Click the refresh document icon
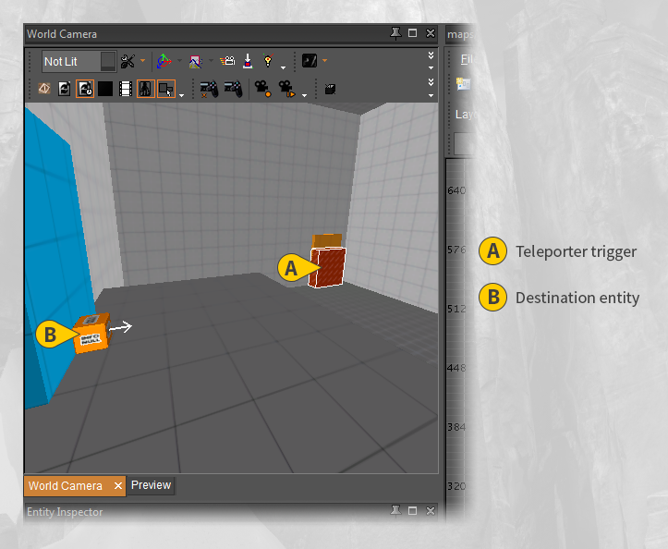Screen dimensions: 668x549 click(x=65, y=89)
